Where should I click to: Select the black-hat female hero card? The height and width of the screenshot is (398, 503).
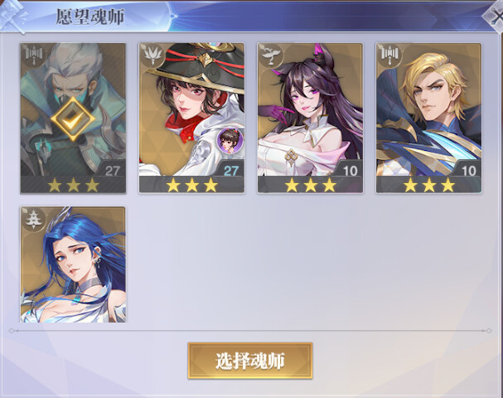[x=191, y=118]
